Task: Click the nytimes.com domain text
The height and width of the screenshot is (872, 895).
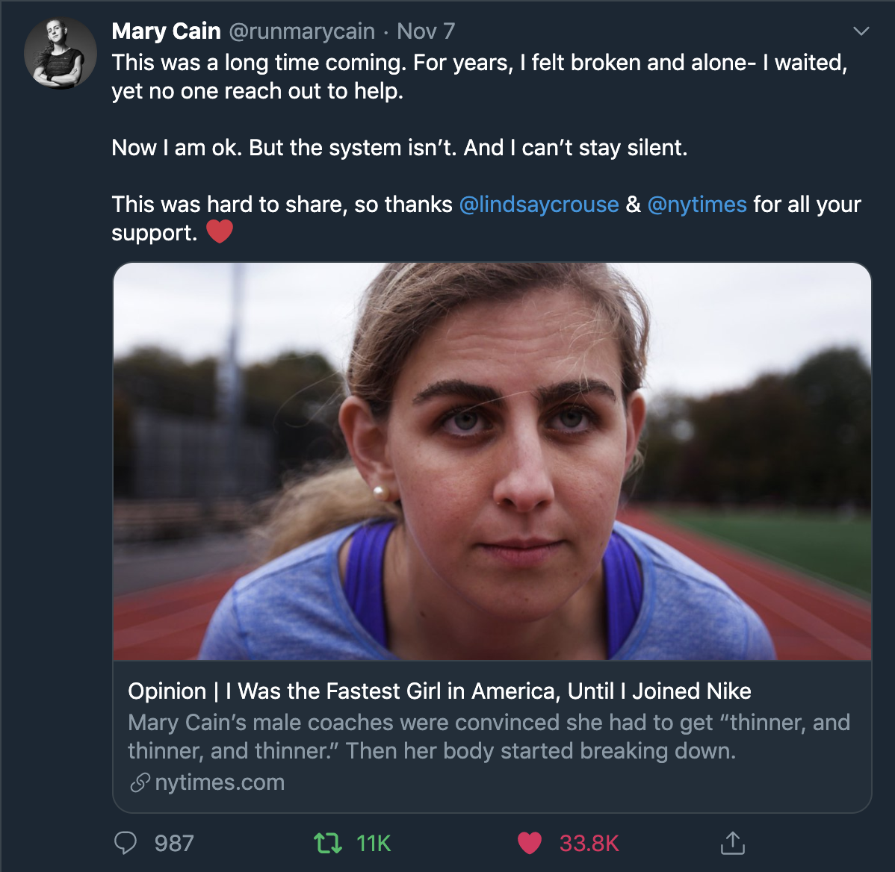Action: 220,782
